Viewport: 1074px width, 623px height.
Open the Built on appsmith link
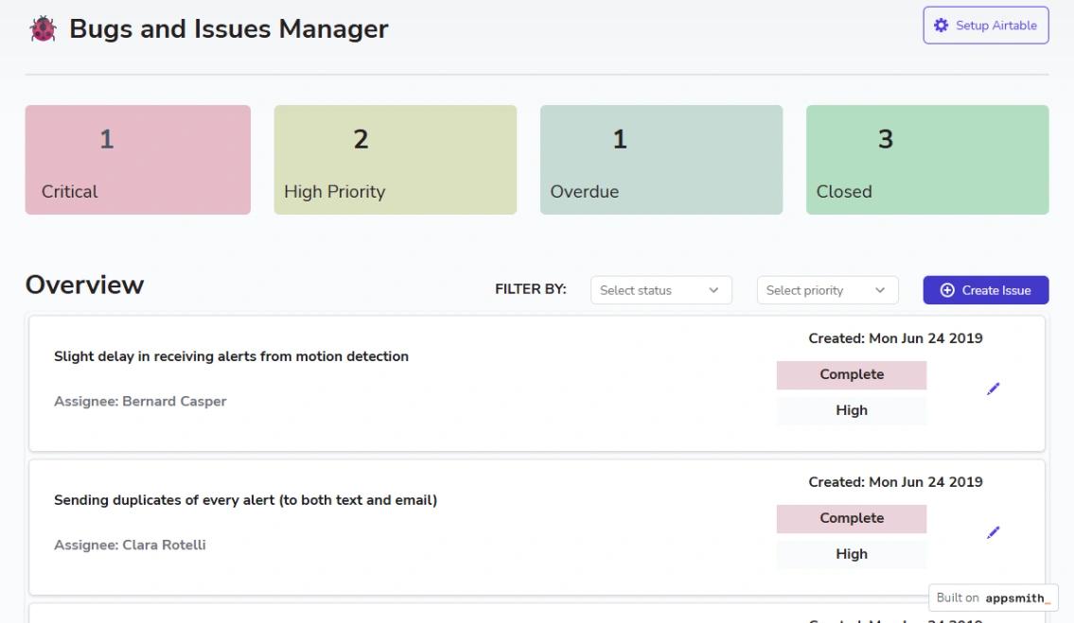pyautogui.click(x=994, y=597)
